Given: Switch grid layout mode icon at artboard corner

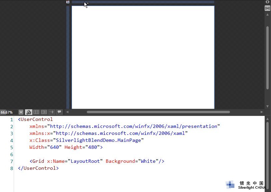Looking at the screenshot, I should coord(68,2).
